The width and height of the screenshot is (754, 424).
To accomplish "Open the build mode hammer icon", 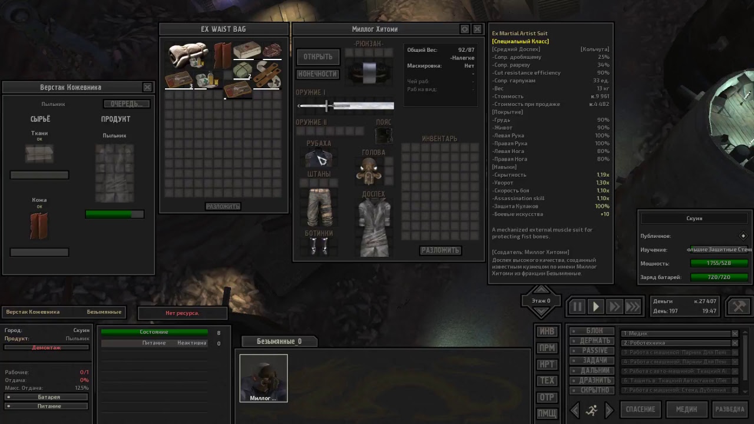I will 738,306.
